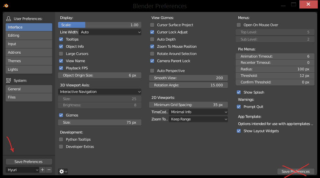320x178 pixels.
Task: Open the Files system tab
Action: (x=29, y=98)
